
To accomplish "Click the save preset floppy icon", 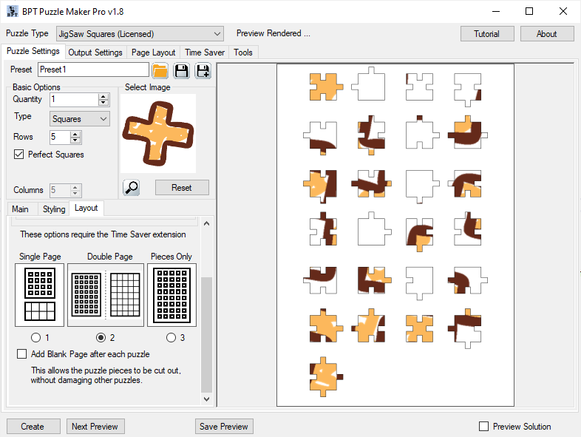I will tap(181, 70).
